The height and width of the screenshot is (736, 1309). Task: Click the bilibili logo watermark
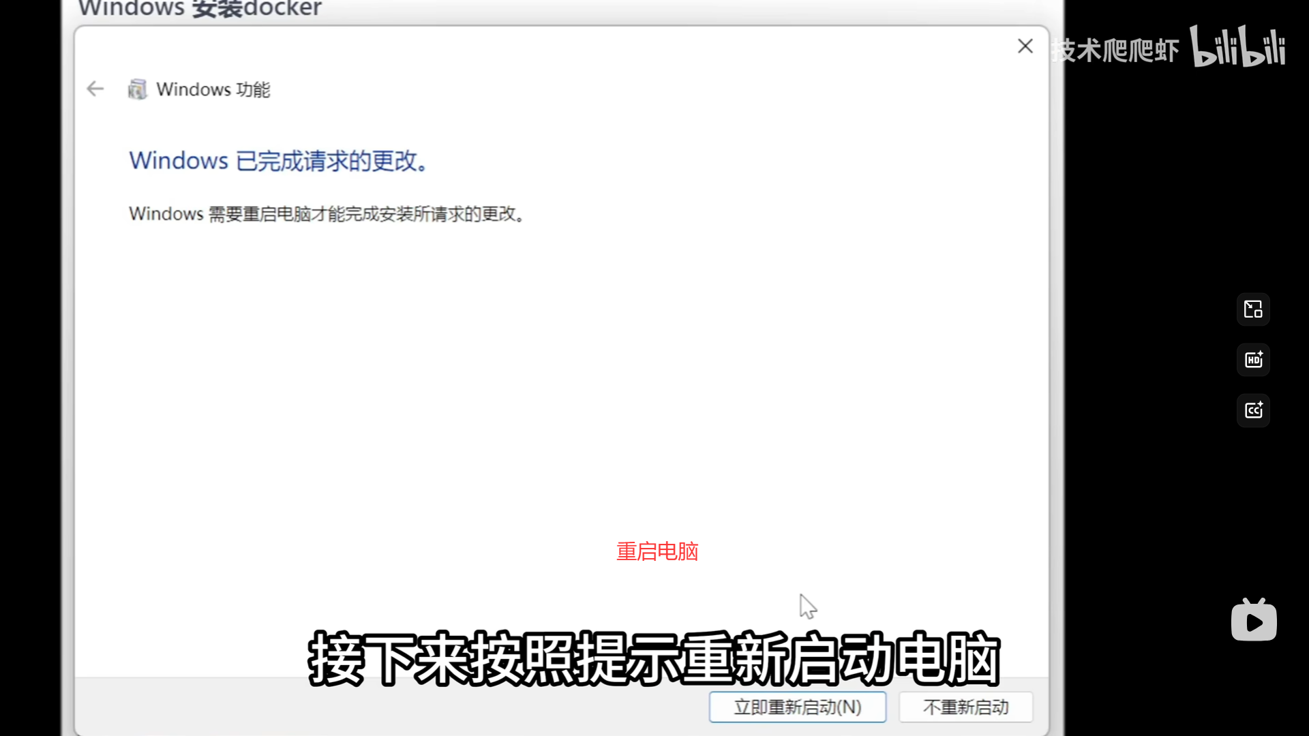[x=1237, y=47]
